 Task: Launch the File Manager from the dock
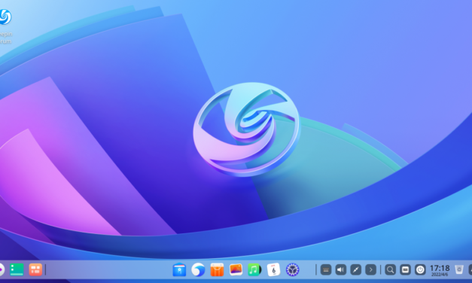[179, 269]
